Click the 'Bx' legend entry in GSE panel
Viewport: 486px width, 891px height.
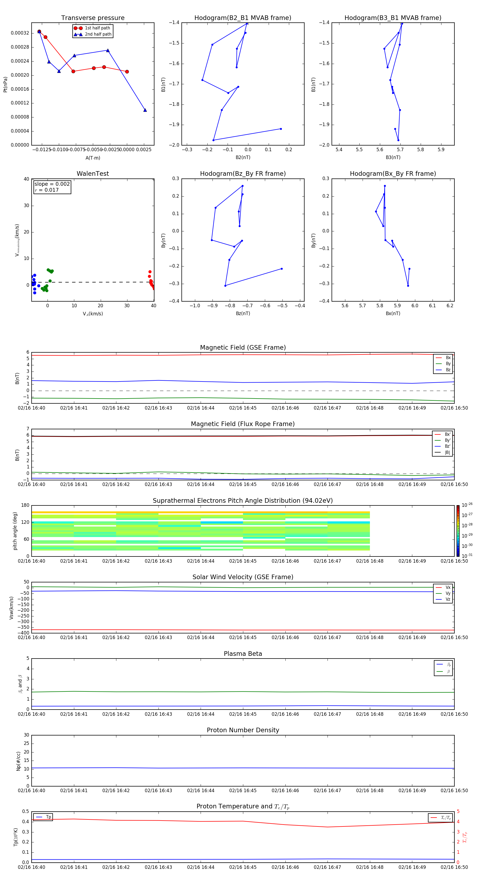click(443, 358)
